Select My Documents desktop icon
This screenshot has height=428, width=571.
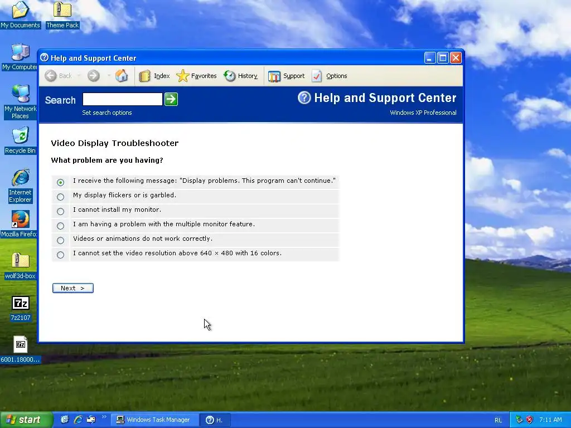20,14
